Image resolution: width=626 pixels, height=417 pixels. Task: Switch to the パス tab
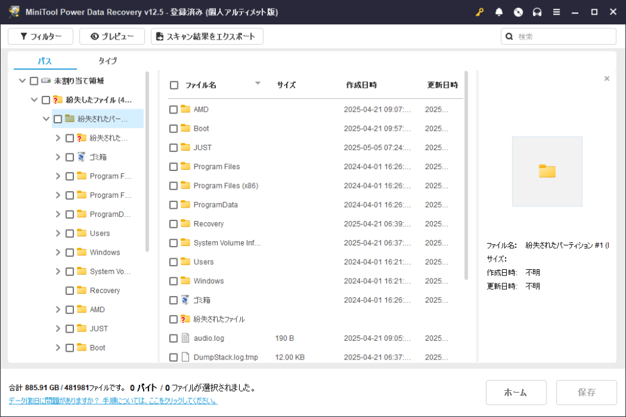45,61
